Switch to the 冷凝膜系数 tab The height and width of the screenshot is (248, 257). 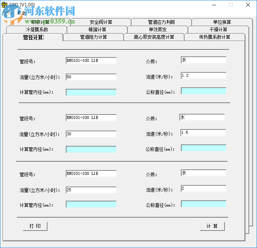coord(37,29)
